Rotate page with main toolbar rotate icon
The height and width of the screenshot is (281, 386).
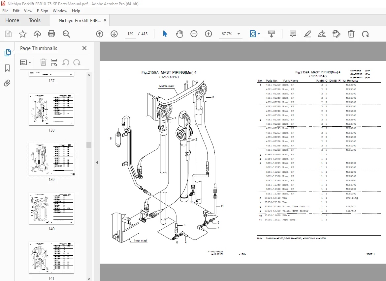pyautogui.click(x=365, y=34)
